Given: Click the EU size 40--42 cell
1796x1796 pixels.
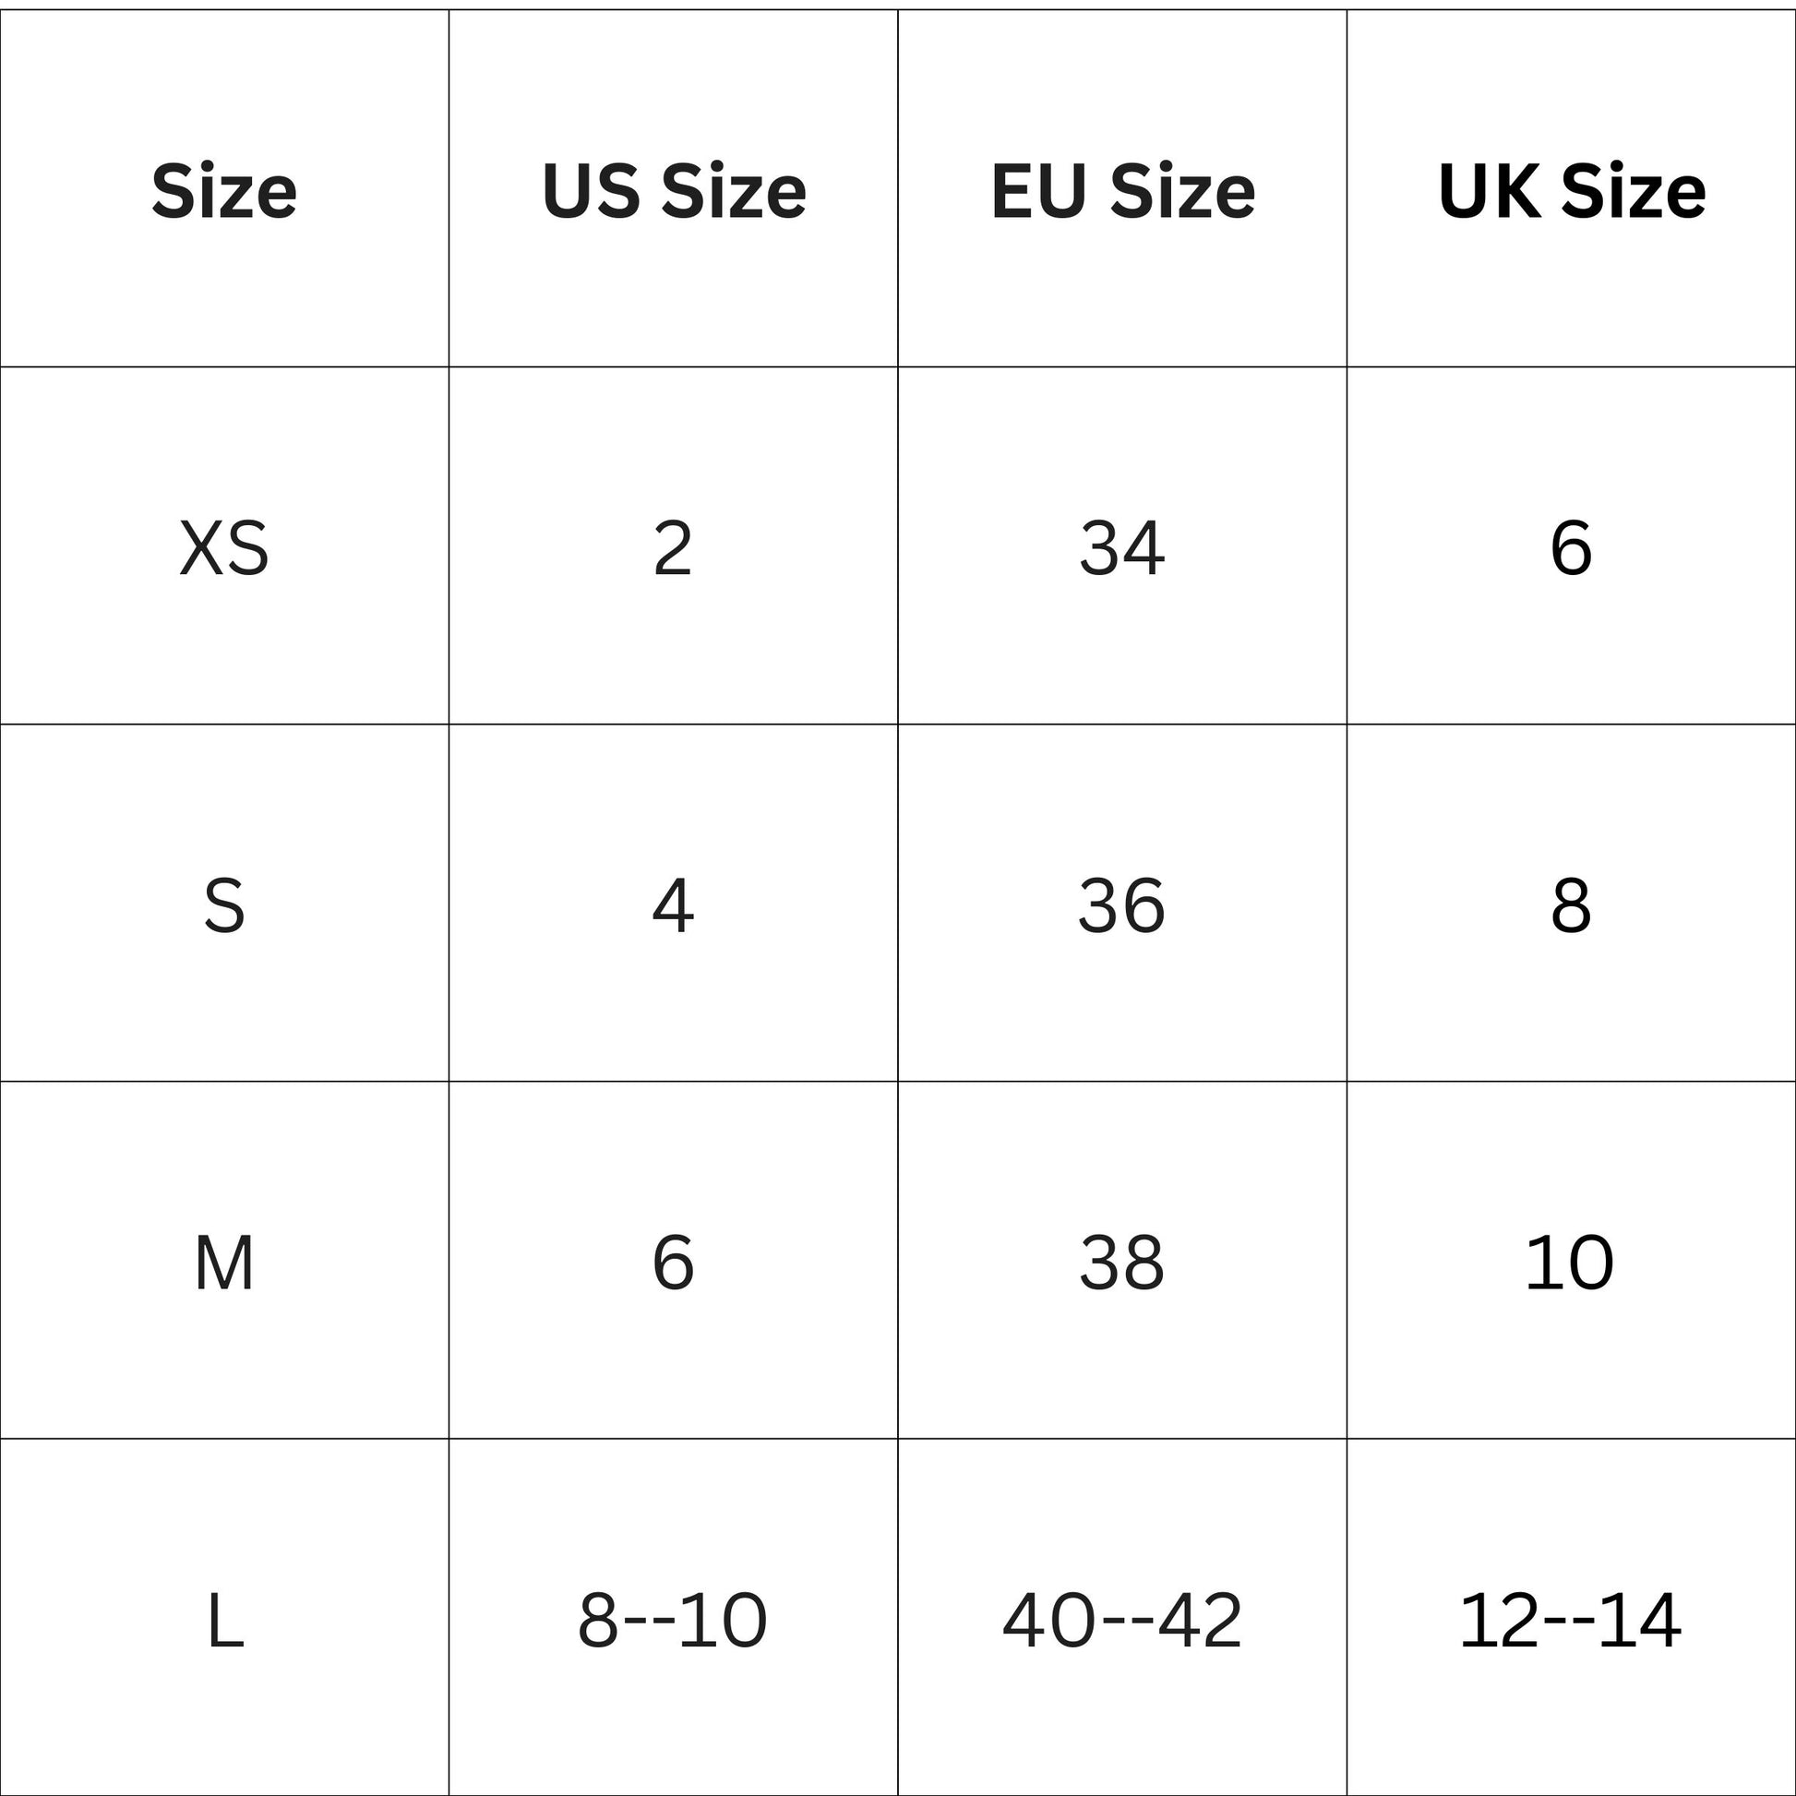Looking at the screenshot, I should (1122, 1621).
